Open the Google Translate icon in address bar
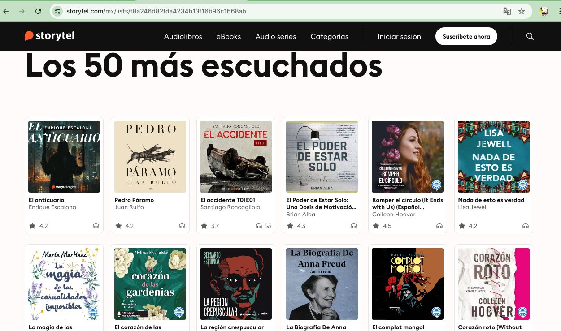561x331 pixels. point(507,11)
